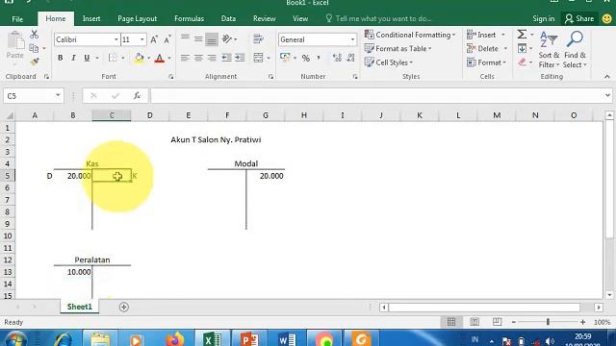Switch to the Insert tab
This screenshot has width=616, height=346.
coord(91,19)
